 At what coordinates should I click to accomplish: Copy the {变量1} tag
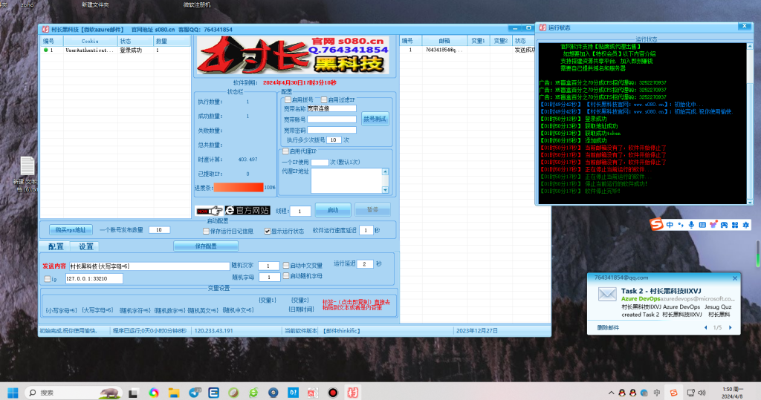coord(268,300)
